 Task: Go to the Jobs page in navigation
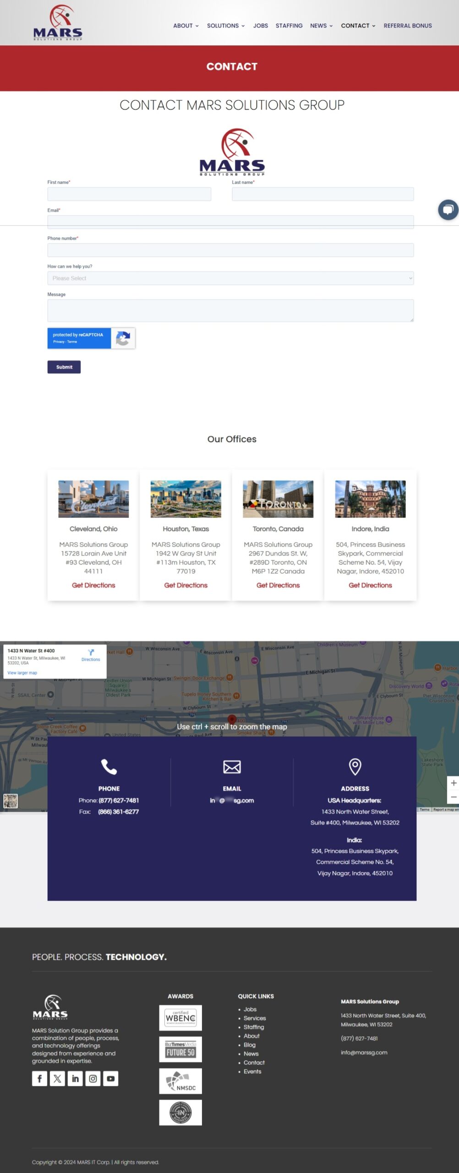pos(261,26)
